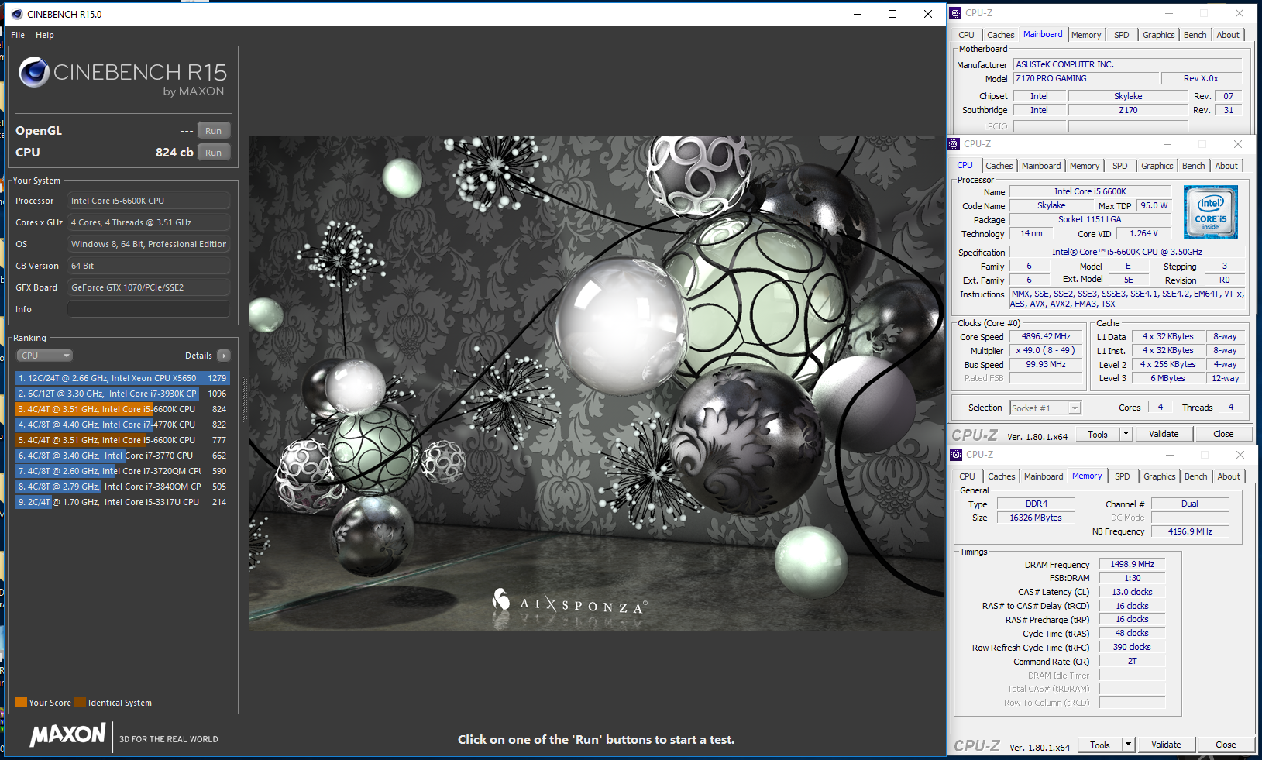Click GFX Board GeForce GTX 1070 field
The height and width of the screenshot is (760, 1262).
point(149,287)
